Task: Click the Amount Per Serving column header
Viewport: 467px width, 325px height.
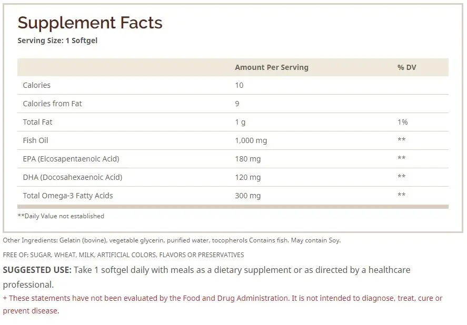Action: pos(272,67)
